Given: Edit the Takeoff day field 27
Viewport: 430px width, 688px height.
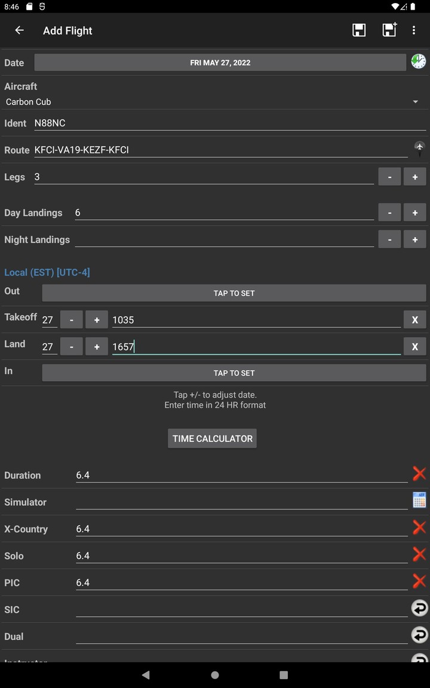Looking at the screenshot, I should 50,320.
